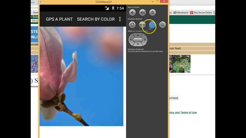Viewport: 246px width, 138px height.
Task: Maximize the 5554:Nexus21 emulator window
Action: tap(158, 2)
